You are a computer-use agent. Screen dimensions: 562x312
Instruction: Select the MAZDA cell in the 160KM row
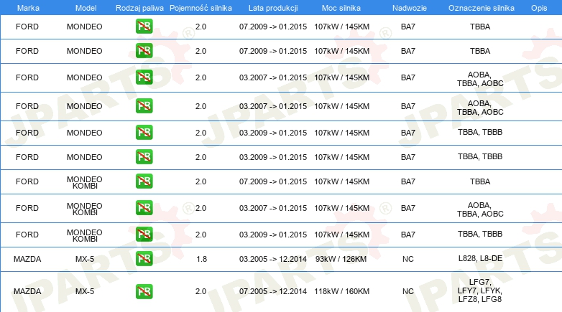(x=27, y=291)
